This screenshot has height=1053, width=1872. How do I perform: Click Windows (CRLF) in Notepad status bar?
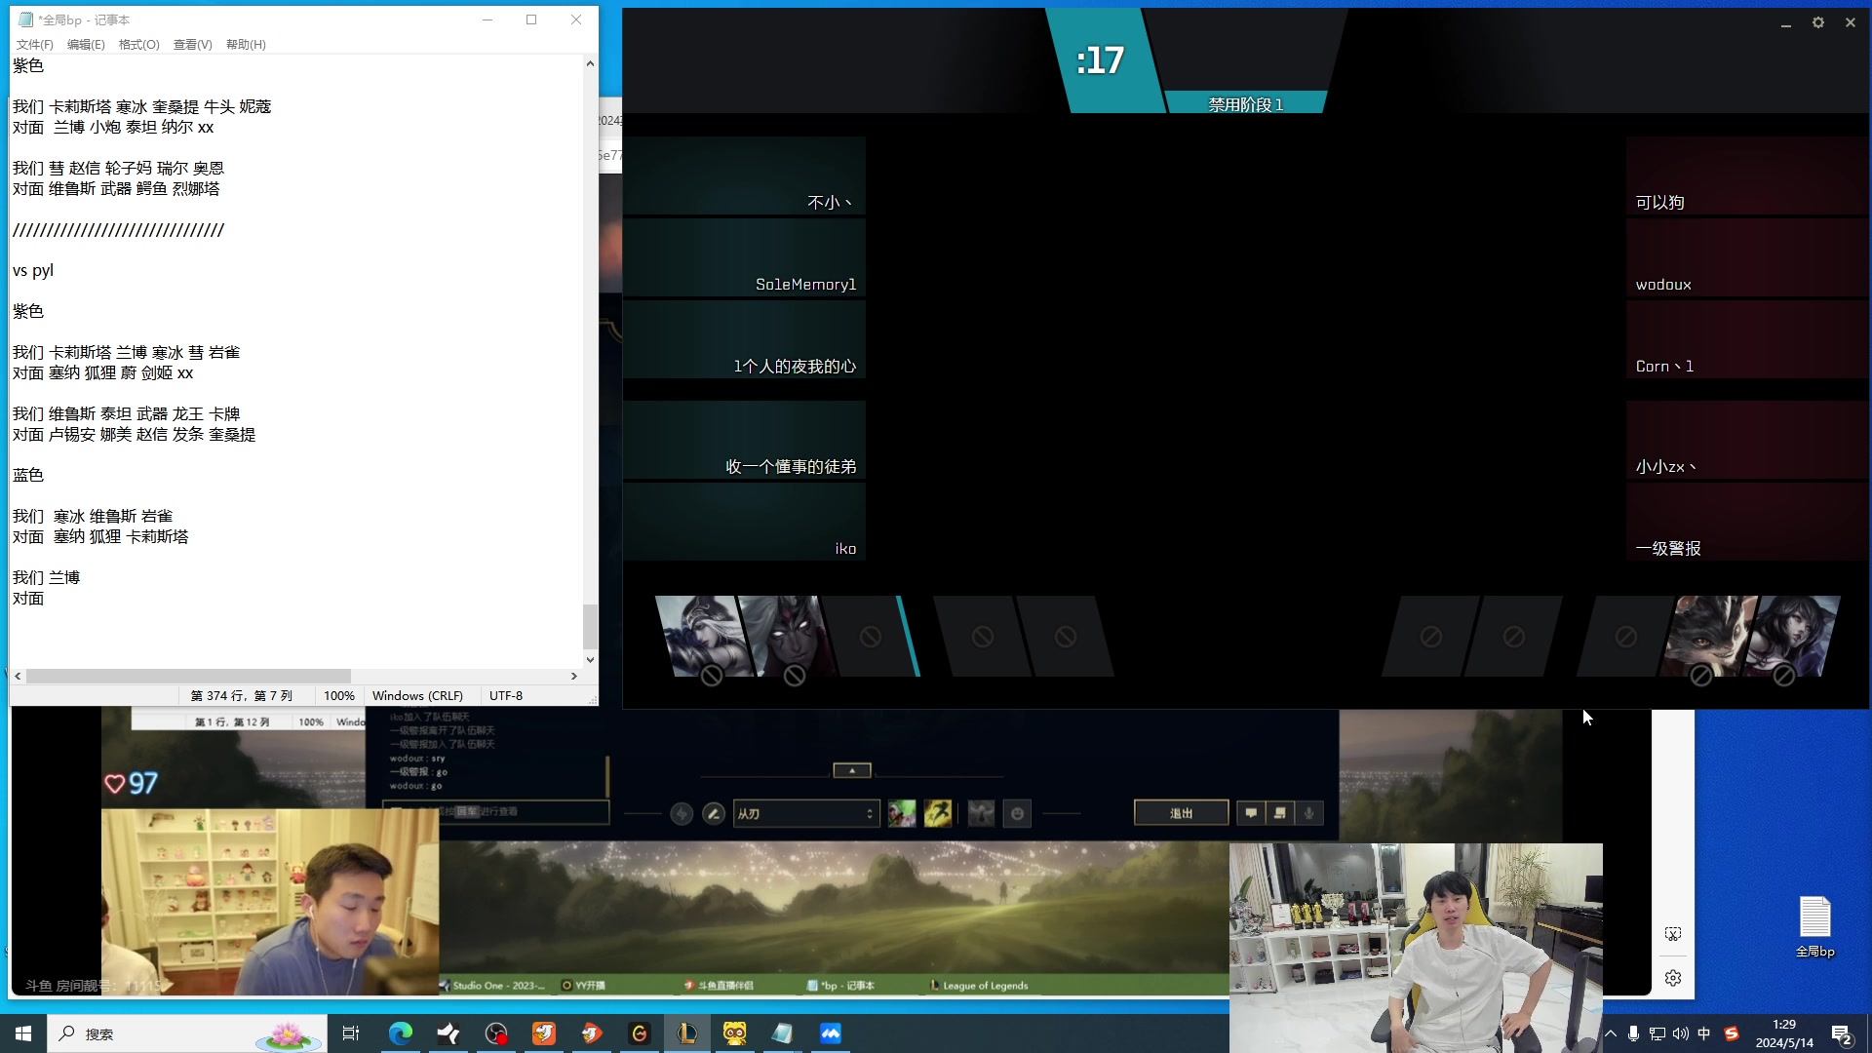coord(417,696)
